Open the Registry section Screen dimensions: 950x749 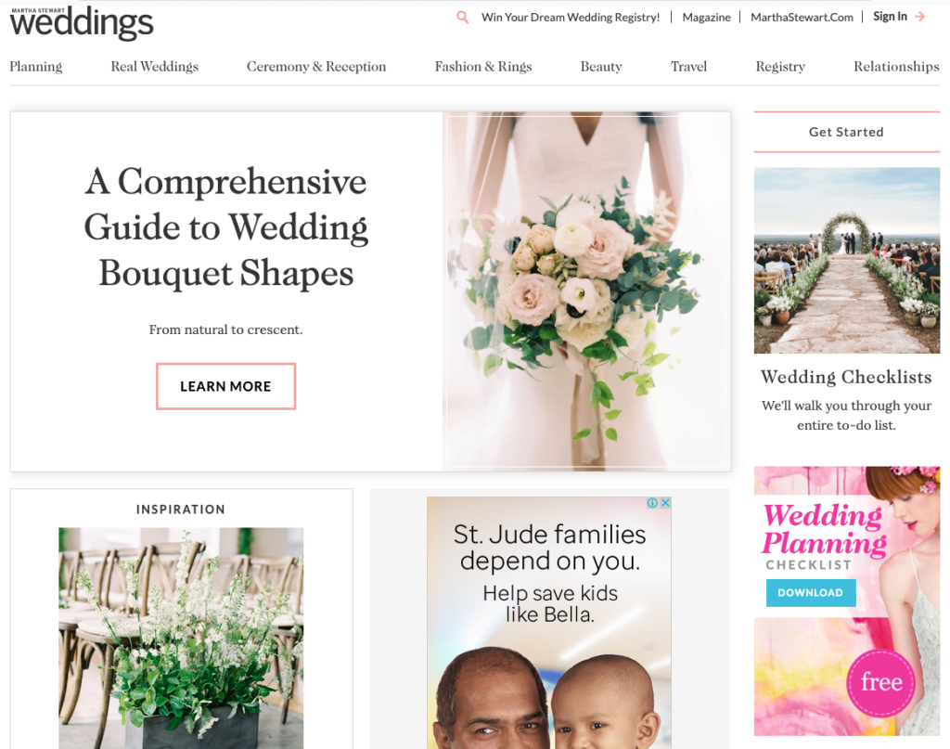pyautogui.click(x=780, y=67)
